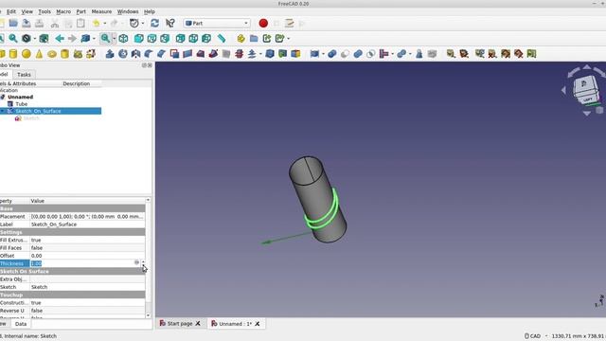This screenshot has width=606, height=341.
Task: Close the Unnamed : 1* document tab
Action: pyautogui.click(x=258, y=324)
